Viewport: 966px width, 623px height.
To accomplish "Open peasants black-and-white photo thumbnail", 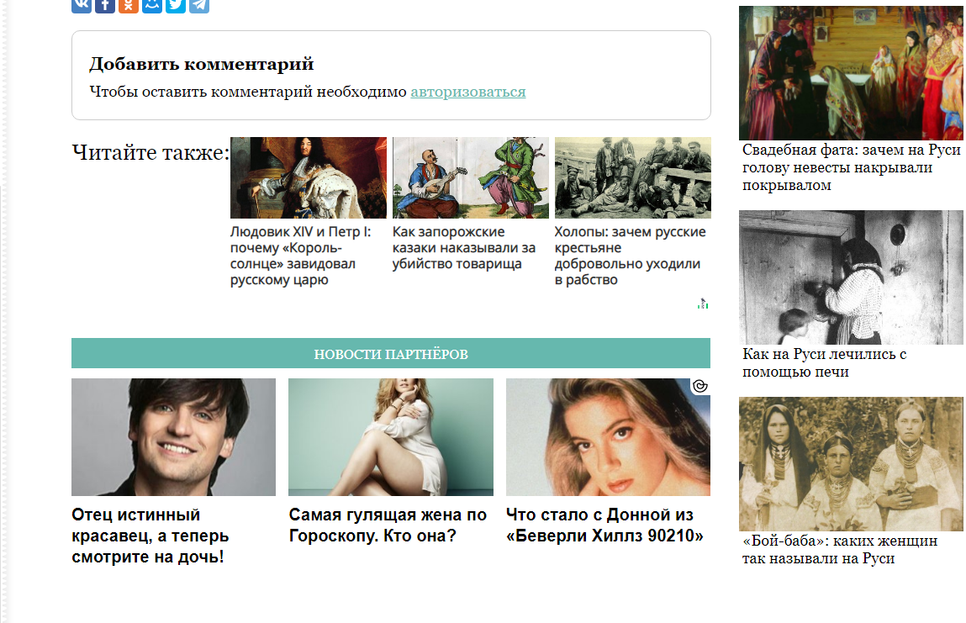I will pos(633,178).
